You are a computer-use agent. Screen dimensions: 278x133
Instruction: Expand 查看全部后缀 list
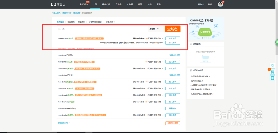click(64, 123)
